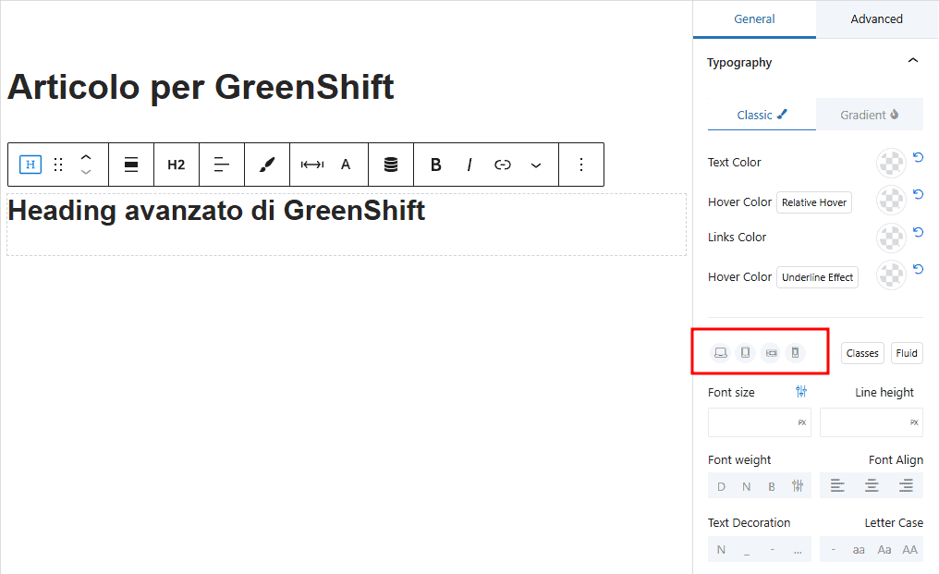Set font weight to D default
Screen dimensions: 939x574
[x=721, y=486]
